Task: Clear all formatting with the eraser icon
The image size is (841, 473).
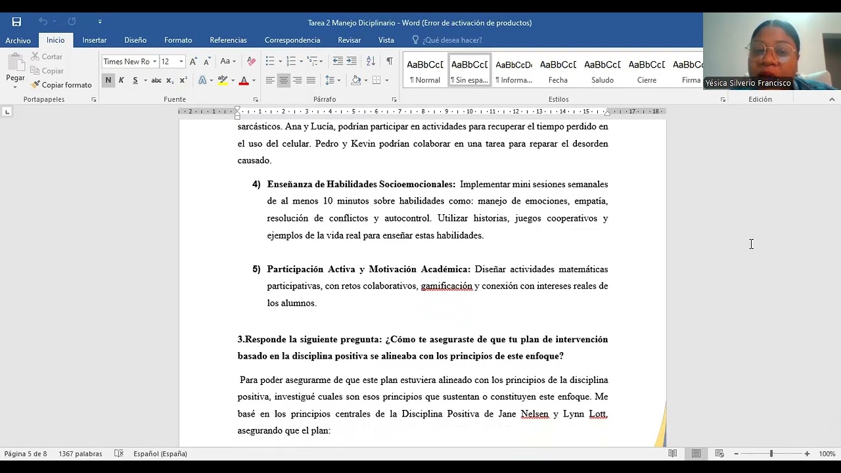Action: [251, 61]
